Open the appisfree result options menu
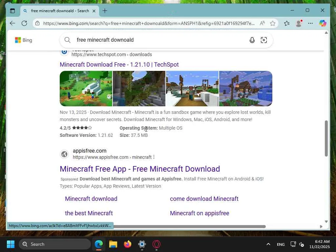The image size is (336, 252). [x=154, y=157]
